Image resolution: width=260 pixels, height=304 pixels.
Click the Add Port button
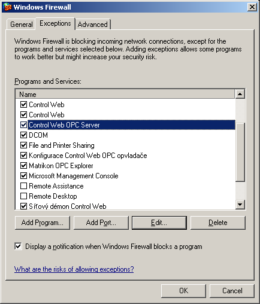point(101,223)
